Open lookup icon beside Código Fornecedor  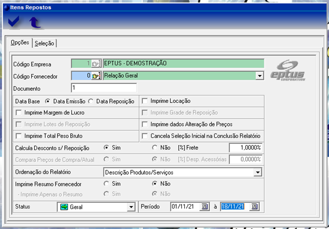[96, 76]
